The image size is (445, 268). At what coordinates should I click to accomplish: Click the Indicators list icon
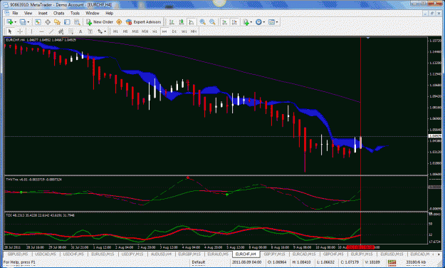pos(246,22)
